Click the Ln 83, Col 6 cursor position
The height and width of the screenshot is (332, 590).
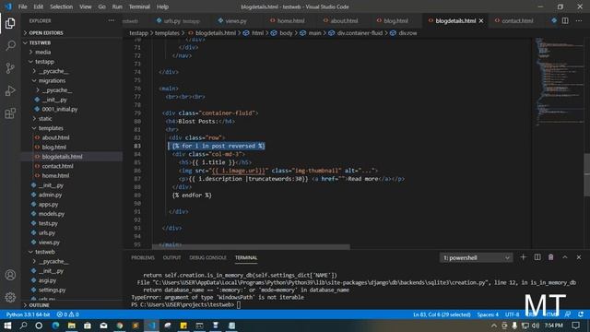coord(442,314)
